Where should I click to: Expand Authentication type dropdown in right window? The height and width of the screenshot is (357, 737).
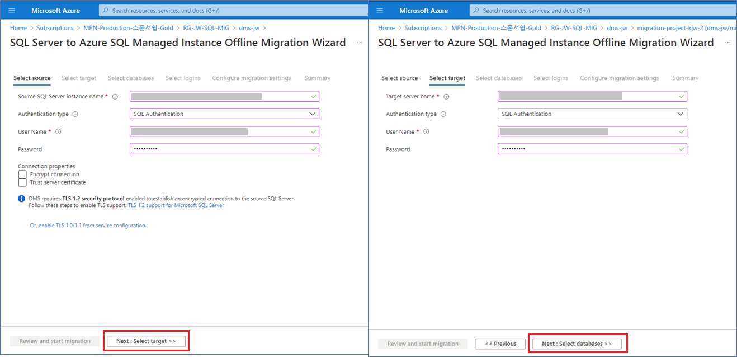point(592,114)
